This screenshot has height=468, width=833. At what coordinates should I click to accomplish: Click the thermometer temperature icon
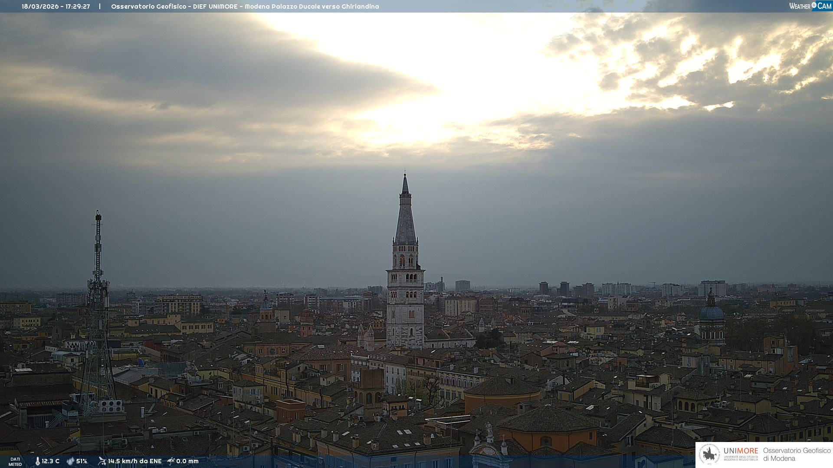(x=38, y=461)
